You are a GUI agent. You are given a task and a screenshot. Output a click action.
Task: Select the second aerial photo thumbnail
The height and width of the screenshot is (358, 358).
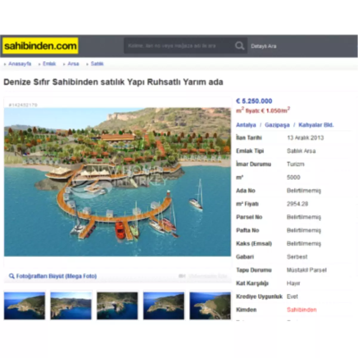[71, 306]
